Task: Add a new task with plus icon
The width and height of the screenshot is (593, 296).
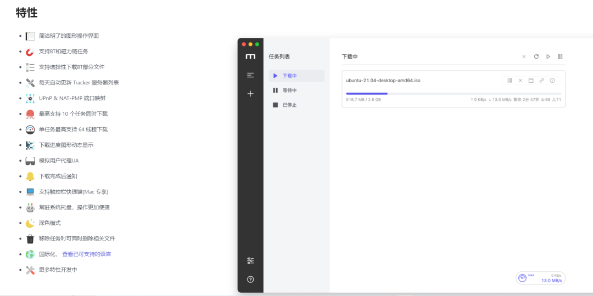Action: (250, 94)
